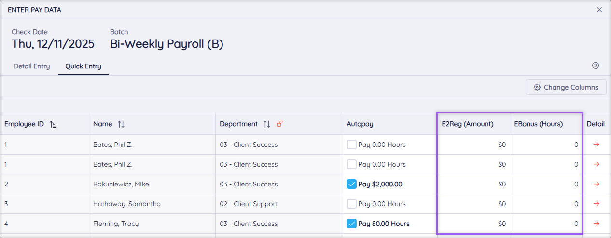Click E2Reg amount field for Hathaway
This screenshot has height=238, width=611.
[473, 204]
